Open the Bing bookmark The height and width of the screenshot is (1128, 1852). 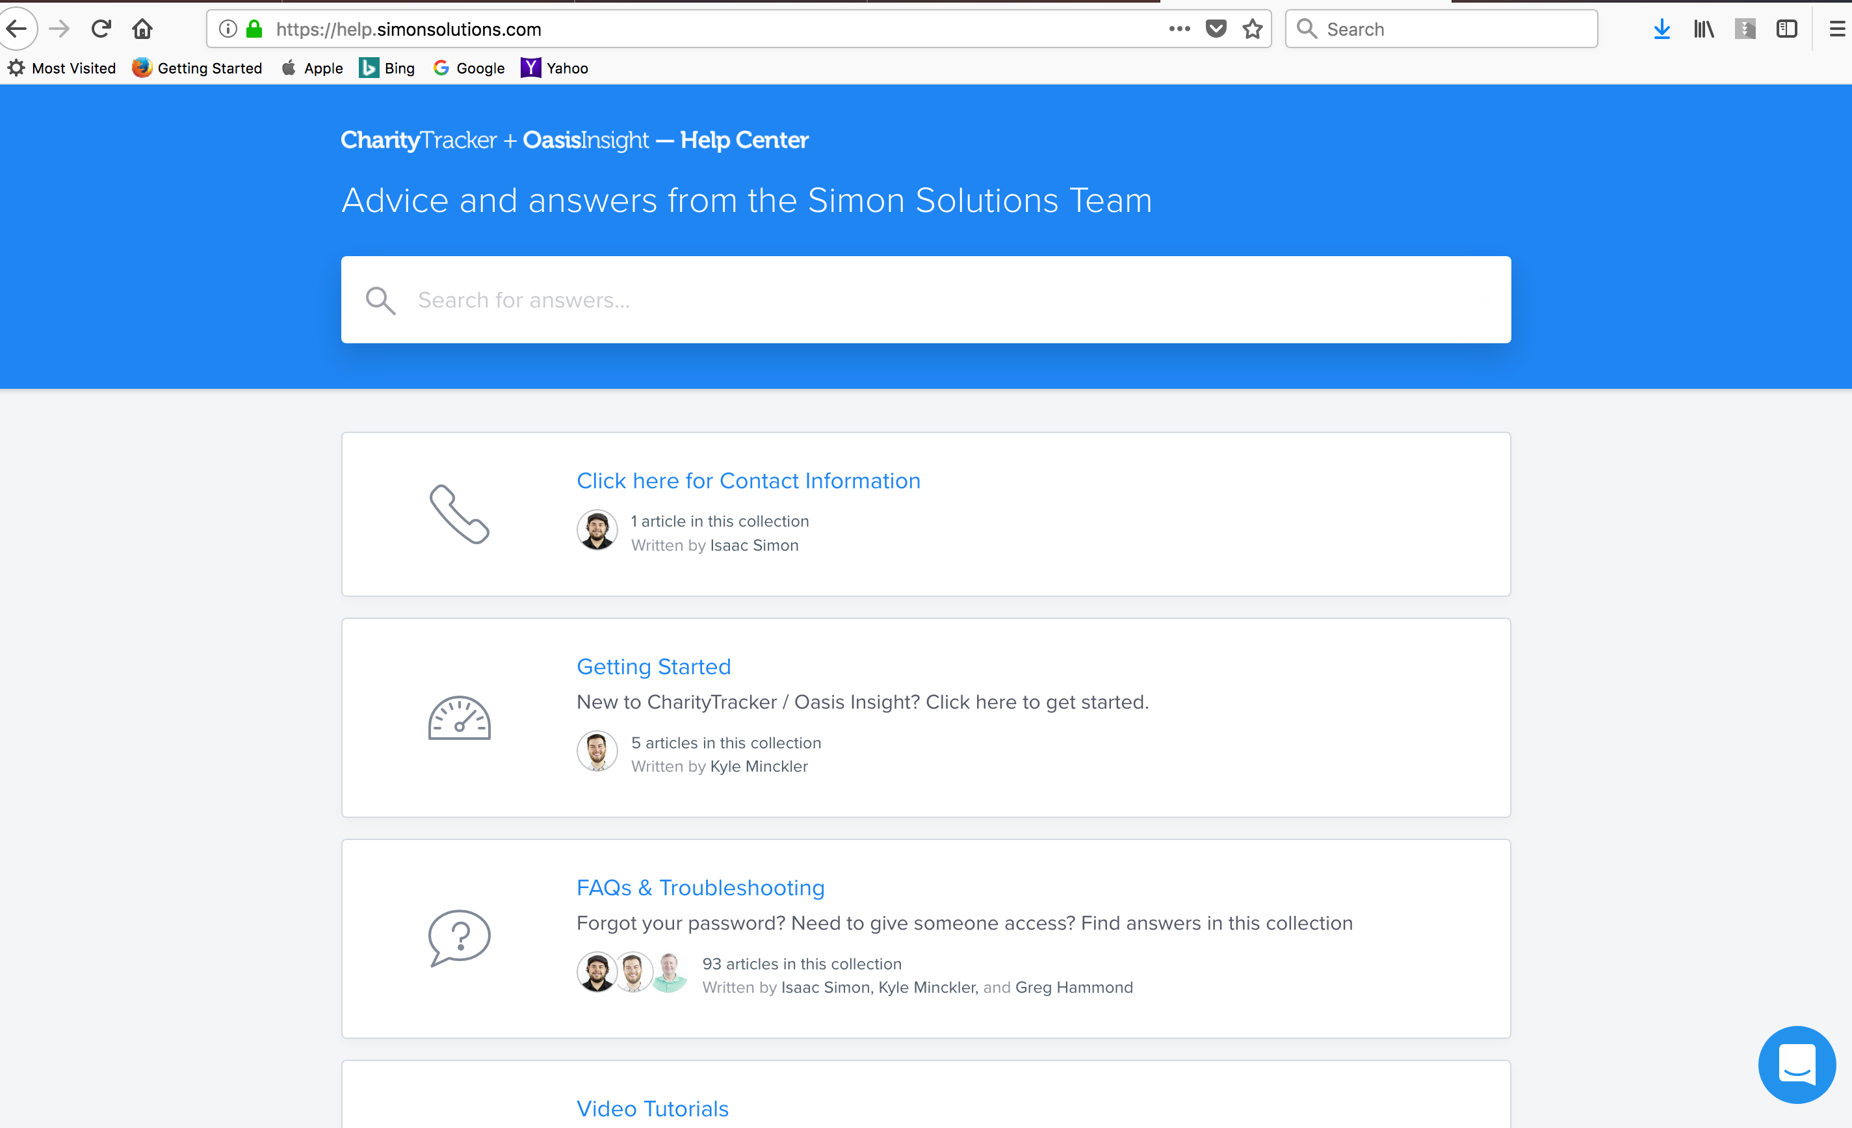386,68
